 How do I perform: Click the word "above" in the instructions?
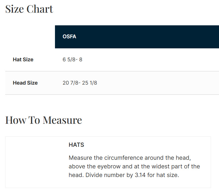coord(76,167)
